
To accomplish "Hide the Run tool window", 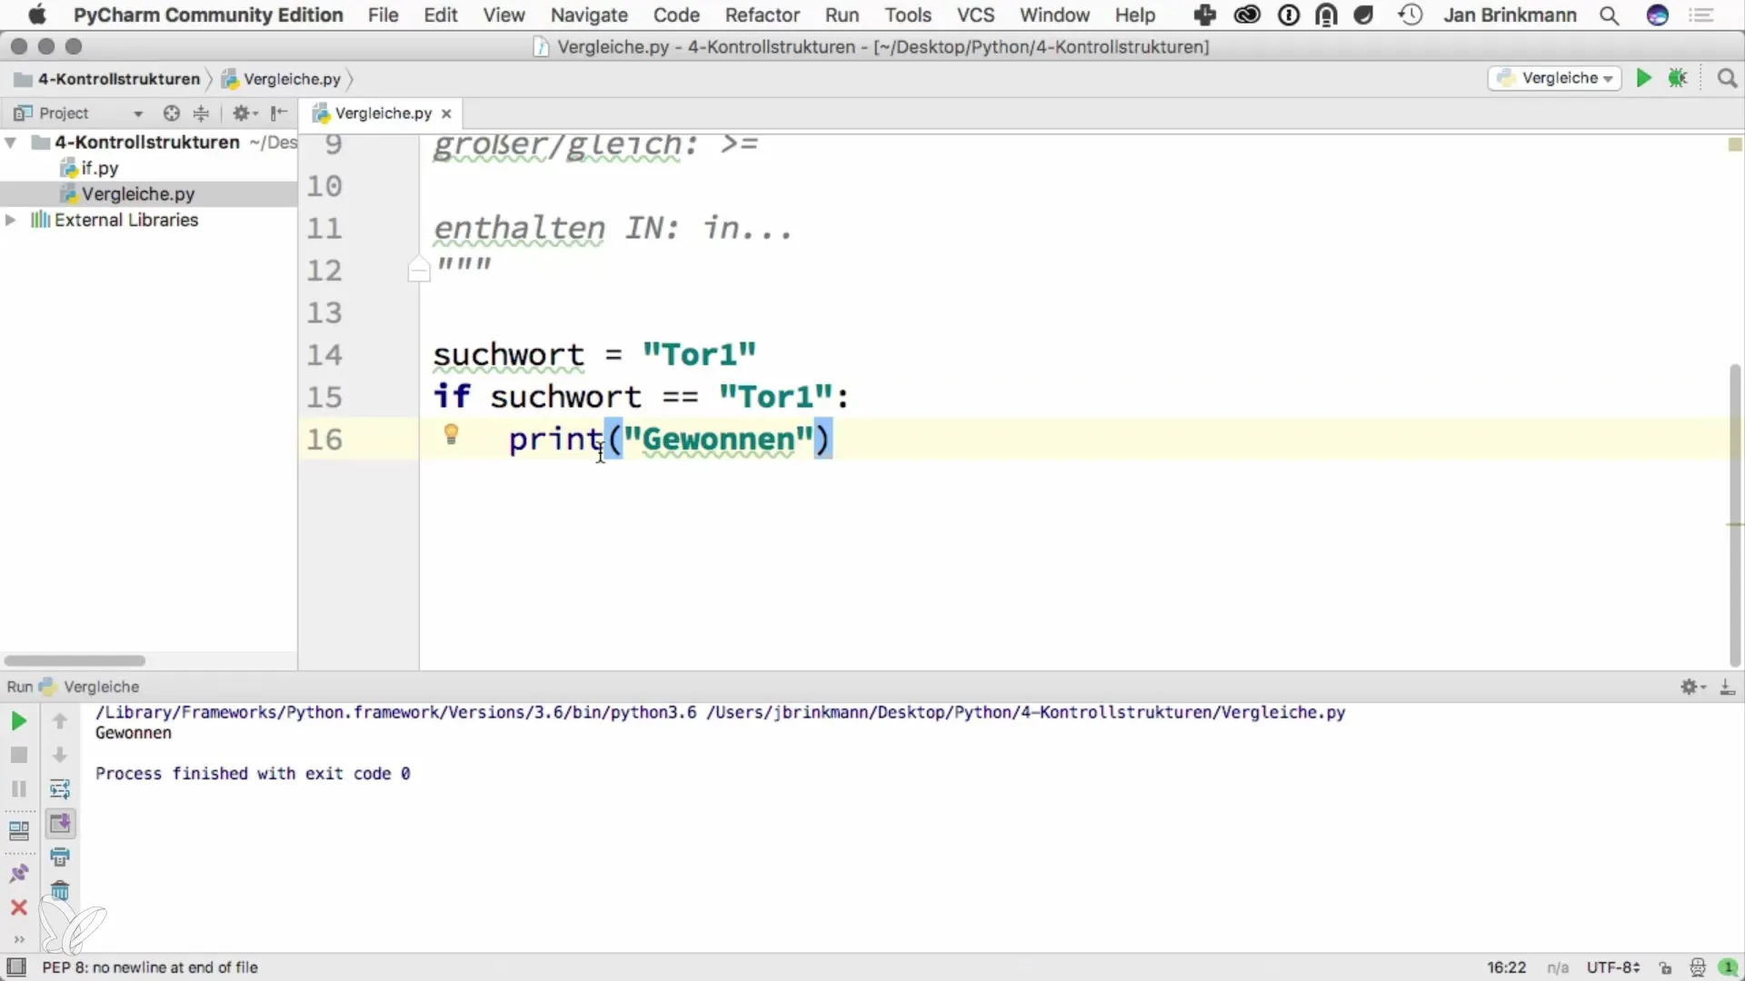I will [x=1728, y=688].
